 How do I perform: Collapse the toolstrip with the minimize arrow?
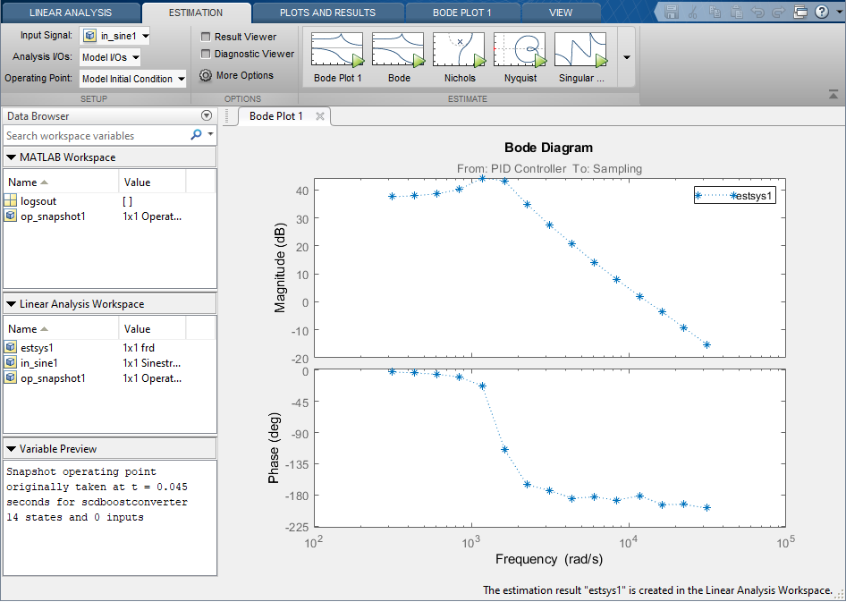pos(833,95)
